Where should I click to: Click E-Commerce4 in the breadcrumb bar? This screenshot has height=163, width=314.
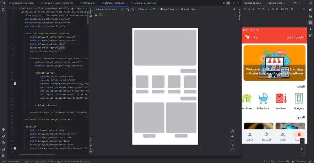(x=10, y=161)
